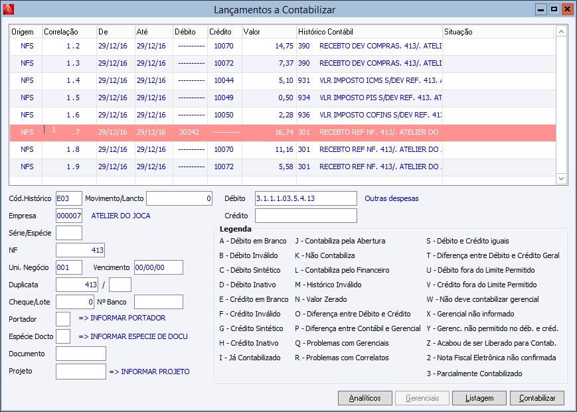
Task: Focus the Vencimento date field
Action: pyautogui.click(x=158, y=267)
